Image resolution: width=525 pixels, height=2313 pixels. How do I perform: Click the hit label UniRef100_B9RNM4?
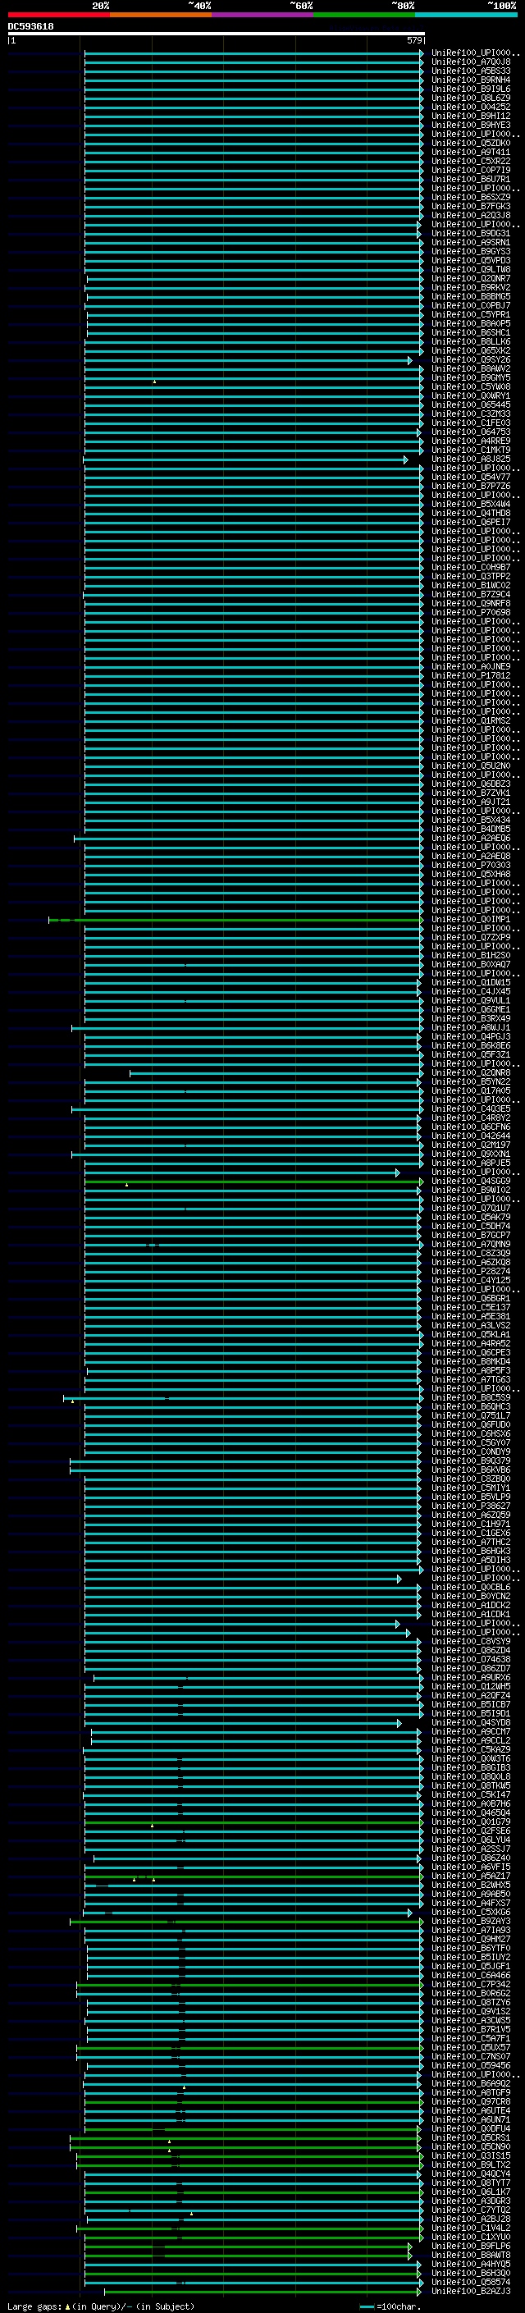coord(471,80)
